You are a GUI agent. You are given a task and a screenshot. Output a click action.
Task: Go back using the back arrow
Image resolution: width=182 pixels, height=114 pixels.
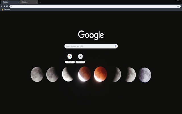[1, 6]
